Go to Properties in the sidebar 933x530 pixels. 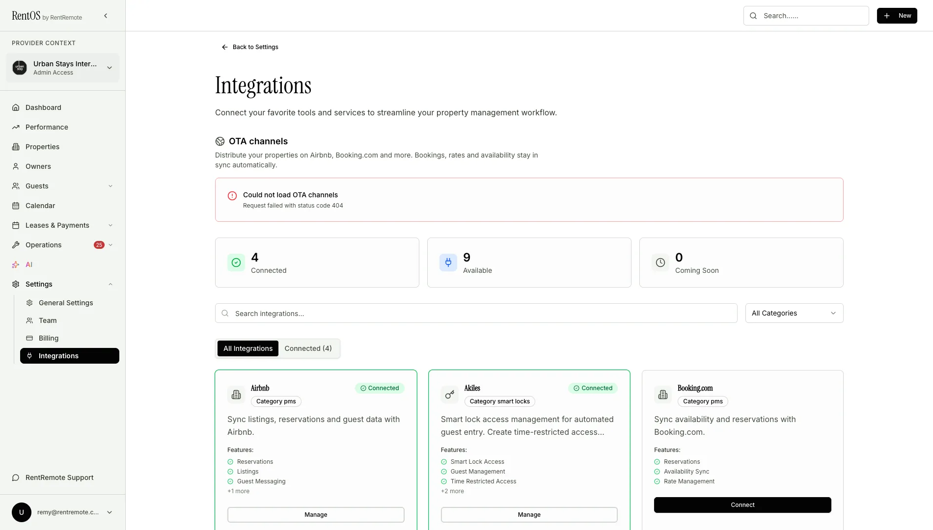click(x=63, y=147)
